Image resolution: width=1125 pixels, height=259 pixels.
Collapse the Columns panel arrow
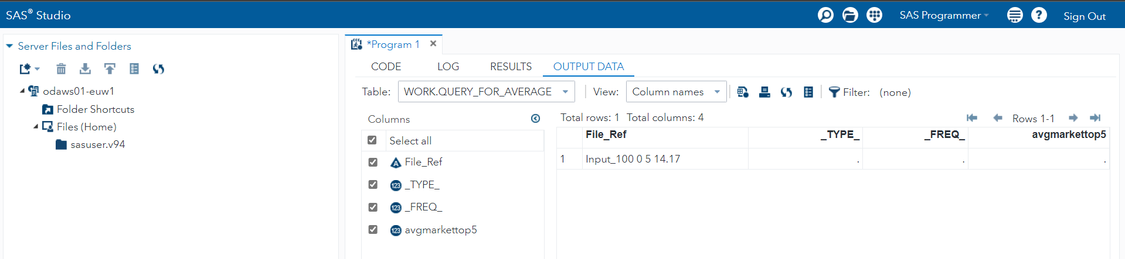coord(535,119)
